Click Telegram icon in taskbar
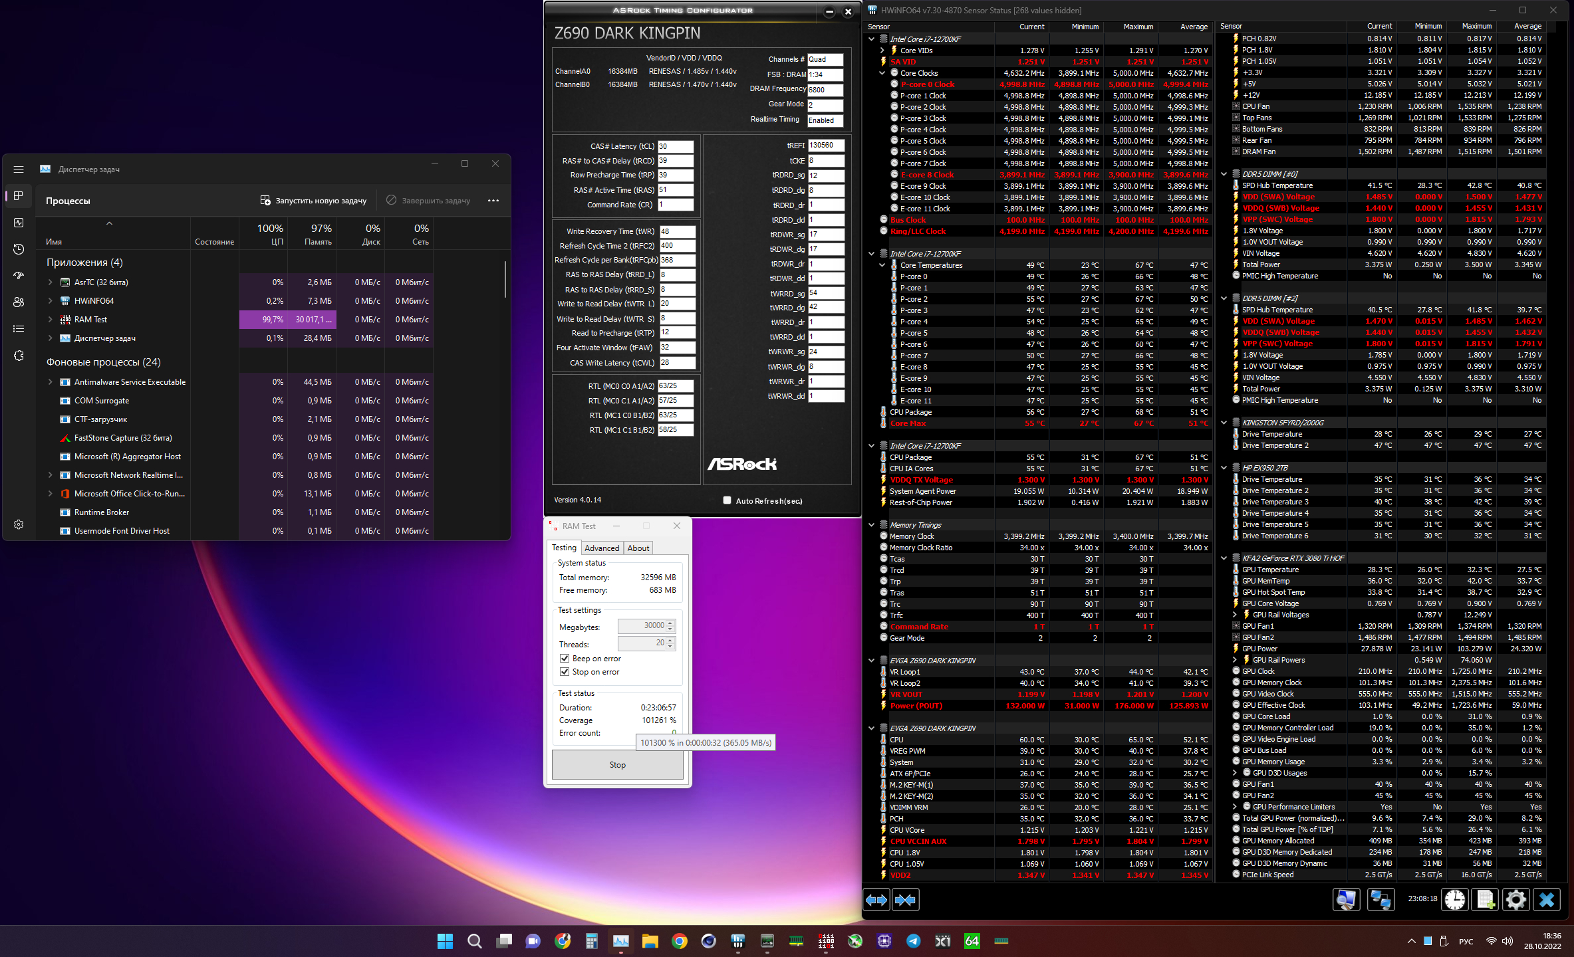The image size is (1574, 957). (914, 940)
